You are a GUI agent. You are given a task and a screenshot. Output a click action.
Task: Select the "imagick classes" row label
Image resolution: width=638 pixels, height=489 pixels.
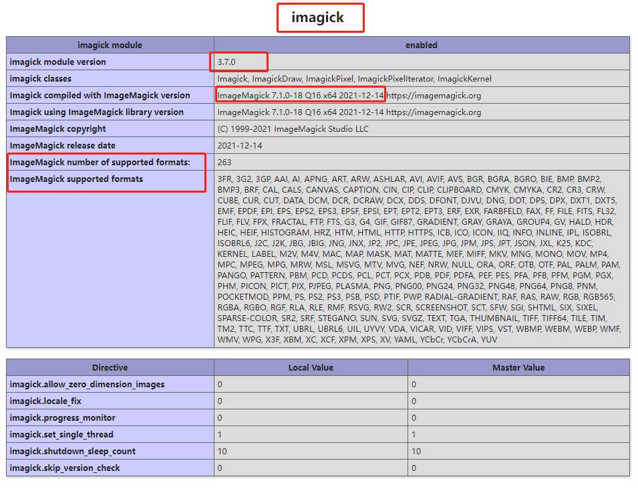[40, 79]
